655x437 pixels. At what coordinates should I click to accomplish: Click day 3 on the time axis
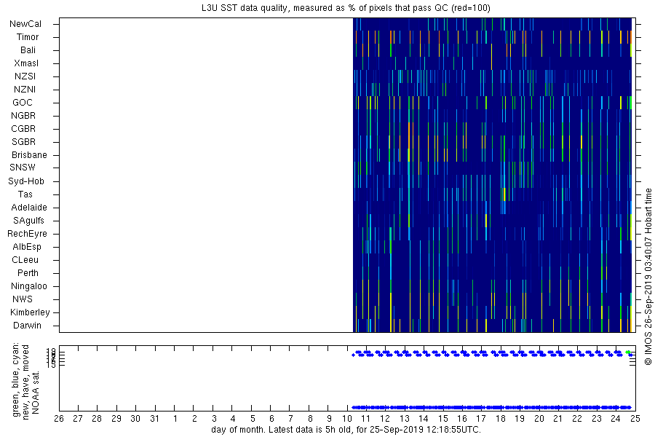(x=214, y=419)
